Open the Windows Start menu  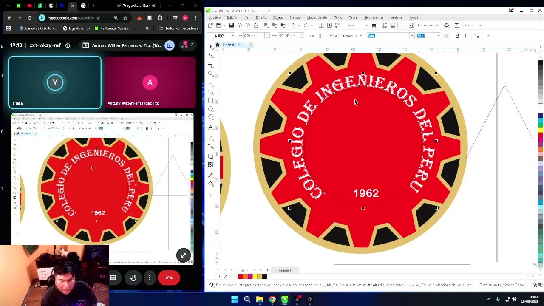[235, 299]
